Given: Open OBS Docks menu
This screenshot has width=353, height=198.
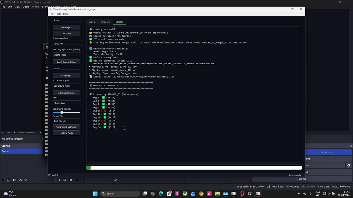Looking at the screenshot, I should coord(26,7).
